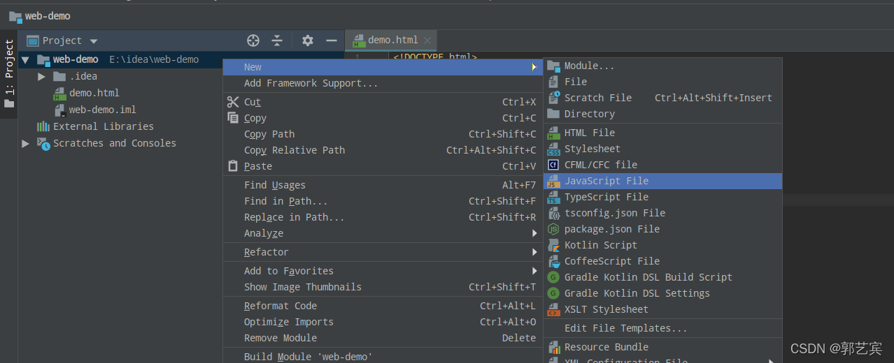894x363 pixels.
Task: Click web-demo breadcrumb in navigation bar
Action: [x=47, y=15]
